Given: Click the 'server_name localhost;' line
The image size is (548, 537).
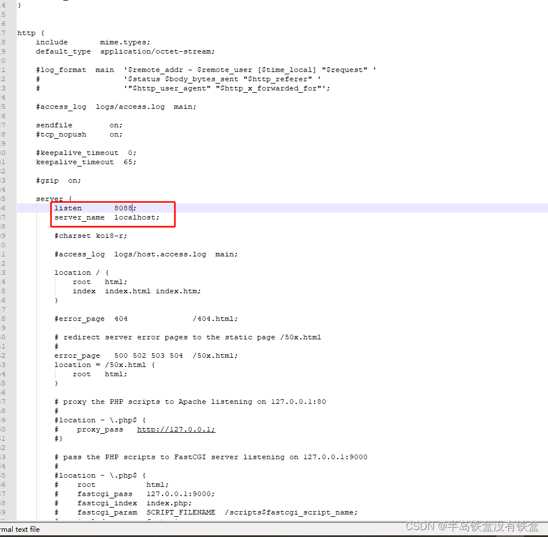Looking at the screenshot, I should tap(107, 217).
